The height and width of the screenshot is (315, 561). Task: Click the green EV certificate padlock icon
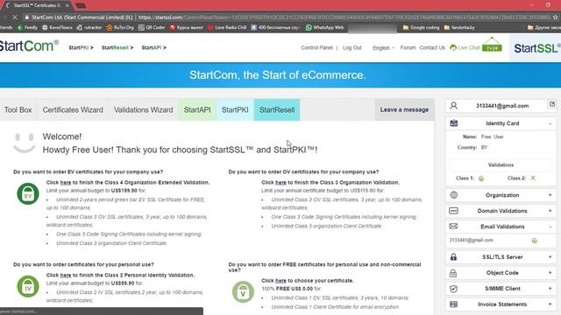28,193
